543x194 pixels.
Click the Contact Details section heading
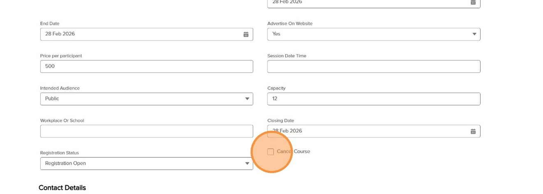[x=62, y=188]
